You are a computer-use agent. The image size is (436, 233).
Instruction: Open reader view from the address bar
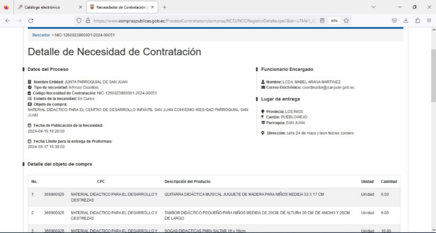[322, 21]
